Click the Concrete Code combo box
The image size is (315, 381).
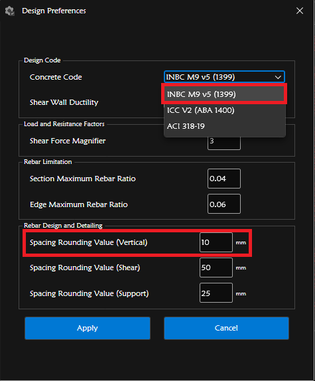point(224,77)
